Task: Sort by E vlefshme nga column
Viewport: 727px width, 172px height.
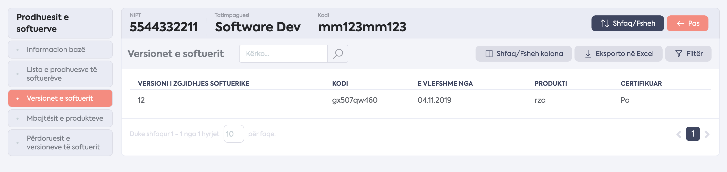Action: pyautogui.click(x=445, y=83)
